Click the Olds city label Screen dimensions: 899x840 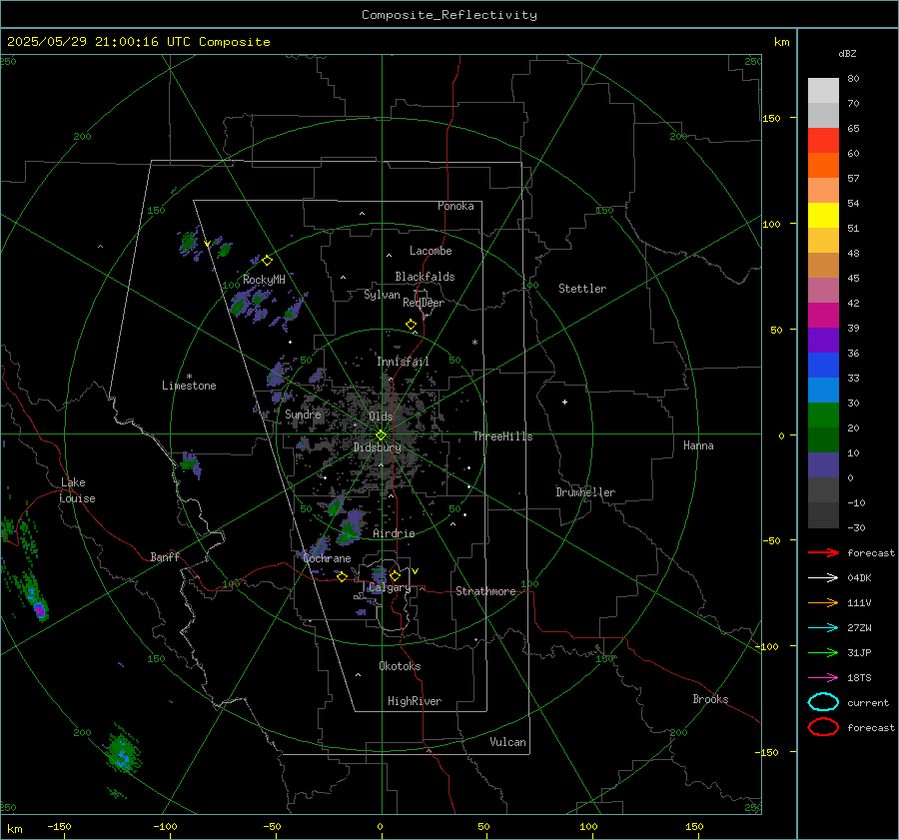tap(381, 417)
